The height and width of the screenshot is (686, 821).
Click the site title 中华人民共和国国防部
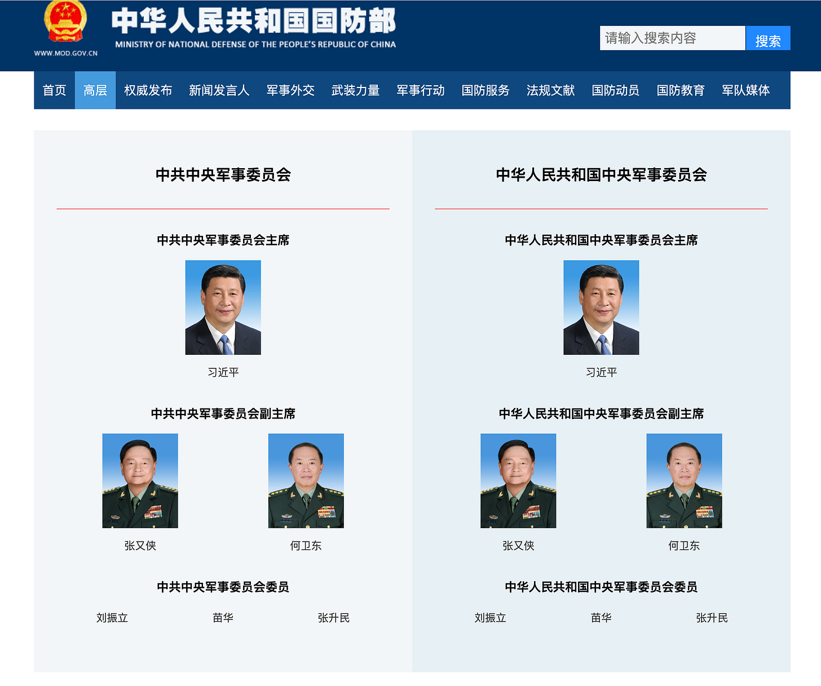(x=254, y=21)
